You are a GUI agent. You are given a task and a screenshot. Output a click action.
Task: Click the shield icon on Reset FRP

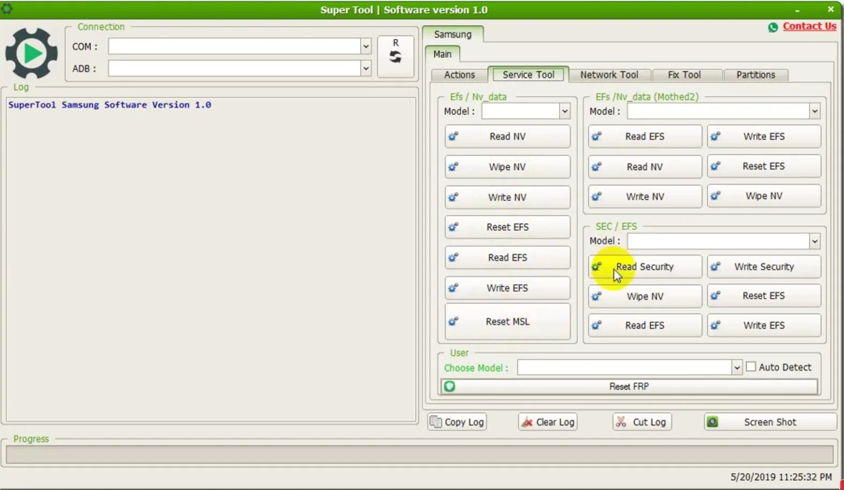pos(450,386)
